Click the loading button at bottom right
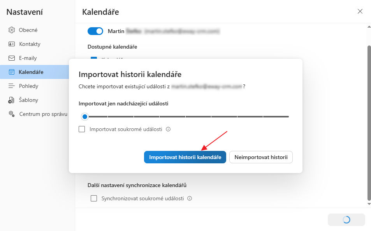Screen dimensions: 371x231 [346, 220]
